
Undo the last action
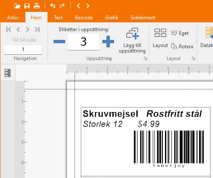[53, 6]
